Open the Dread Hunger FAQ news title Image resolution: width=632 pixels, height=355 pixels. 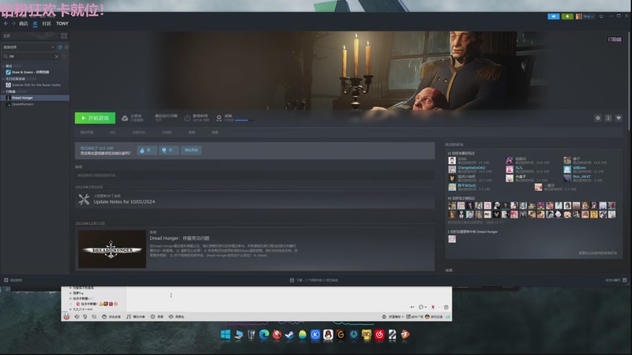pos(179,238)
